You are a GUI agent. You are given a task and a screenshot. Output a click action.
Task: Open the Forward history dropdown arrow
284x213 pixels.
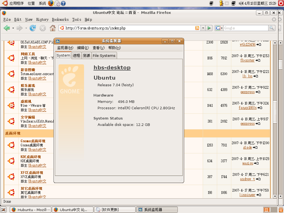pos(26,28)
